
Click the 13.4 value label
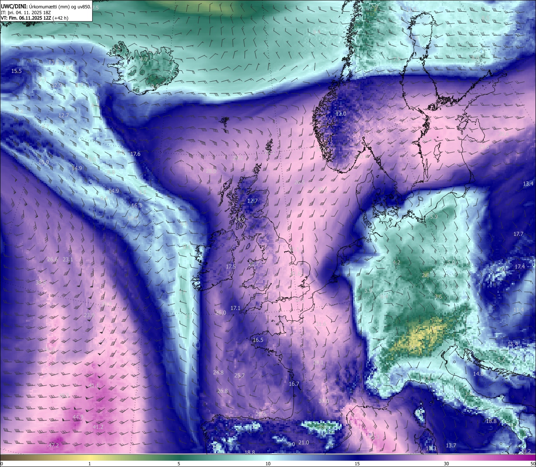click(x=528, y=184)
